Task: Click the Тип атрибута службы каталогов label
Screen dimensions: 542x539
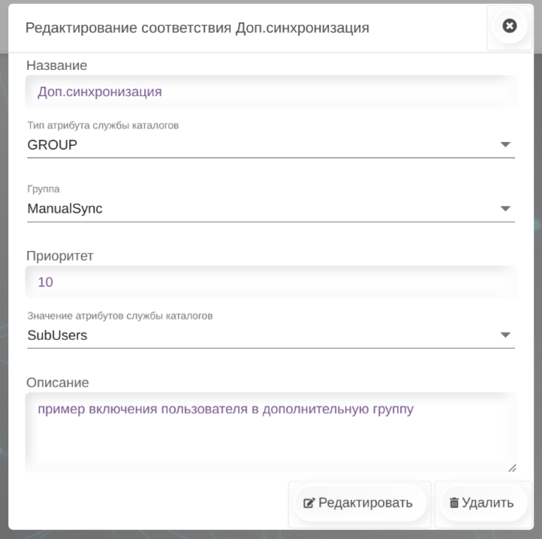Action: click(x=103, y=126)
